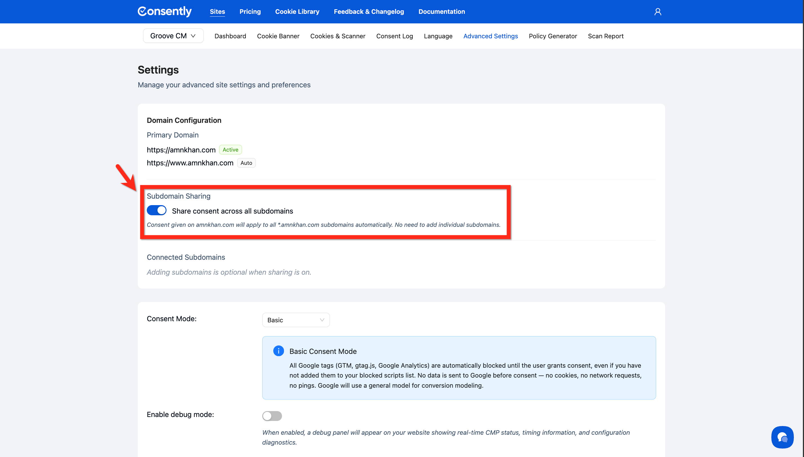
Task: Go to the Consent Log tab
Action: (x=394, y=36)
